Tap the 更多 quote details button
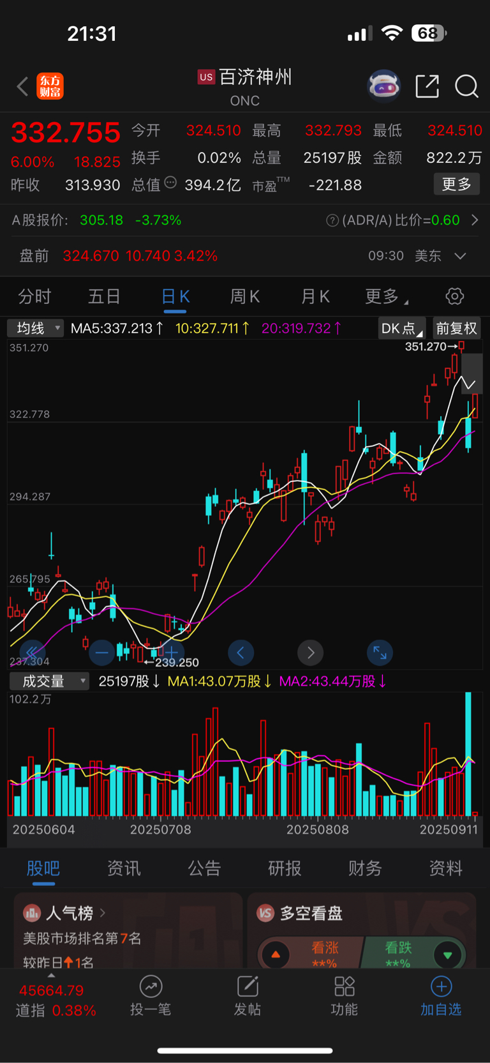This screenshot has height=1063, width=490. coord(457,185)
